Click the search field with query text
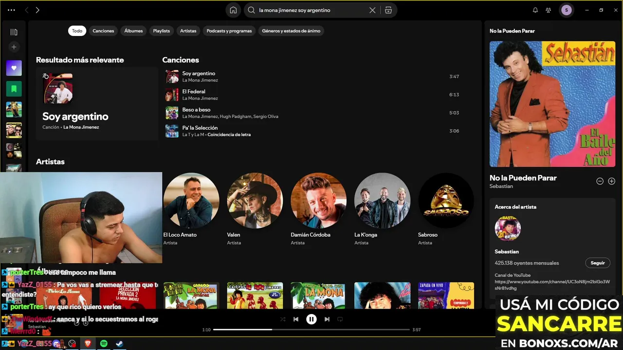 pos(311,10)
